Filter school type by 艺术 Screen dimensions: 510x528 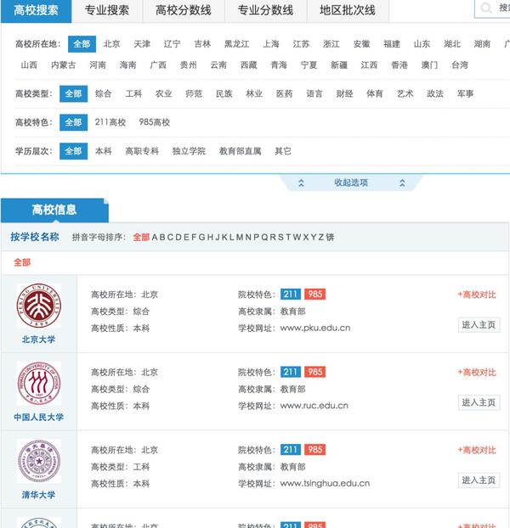405,93
